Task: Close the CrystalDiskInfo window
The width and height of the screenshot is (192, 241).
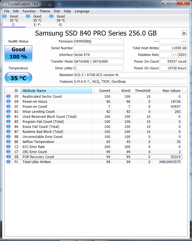Action: (x=183, y=3)
